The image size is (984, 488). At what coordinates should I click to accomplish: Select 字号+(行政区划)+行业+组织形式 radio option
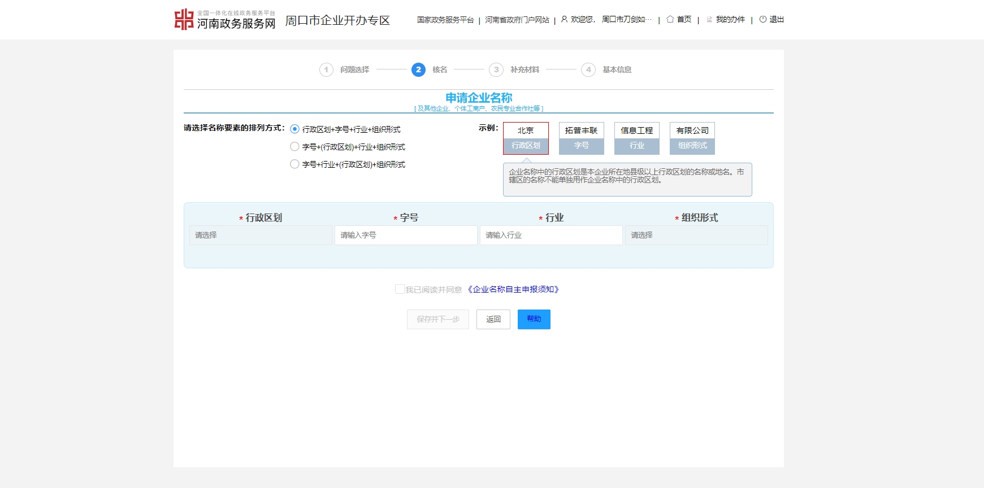(x=294, y=147)
